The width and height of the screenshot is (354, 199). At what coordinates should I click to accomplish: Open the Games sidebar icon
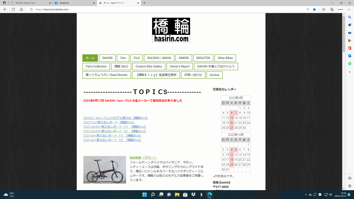pos(350,40)
